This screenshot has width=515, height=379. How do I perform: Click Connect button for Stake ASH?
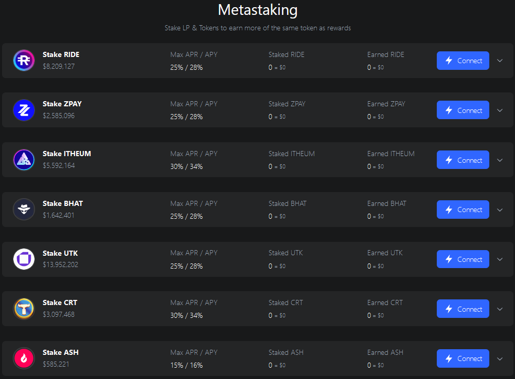[x=463, y=358]
